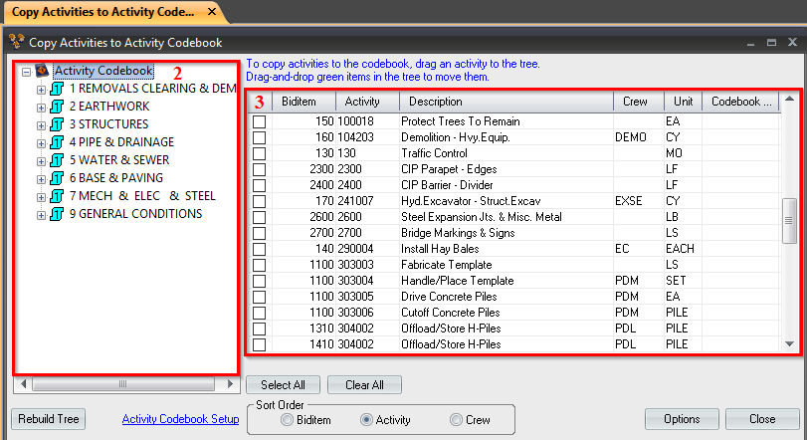The width and height of the screenshot is (807, 440).
Task: Click the icon beside 4 PIPE & DRAINAGE
Action: click(x=58, y=142)
